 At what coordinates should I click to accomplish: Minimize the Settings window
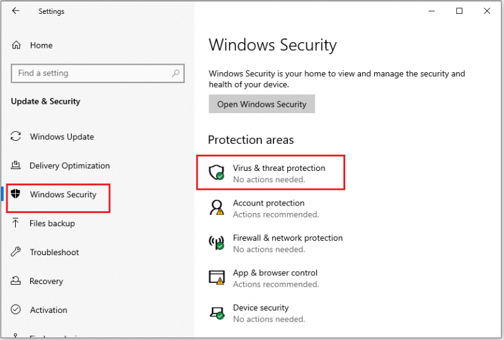click(x=432, y=11)
